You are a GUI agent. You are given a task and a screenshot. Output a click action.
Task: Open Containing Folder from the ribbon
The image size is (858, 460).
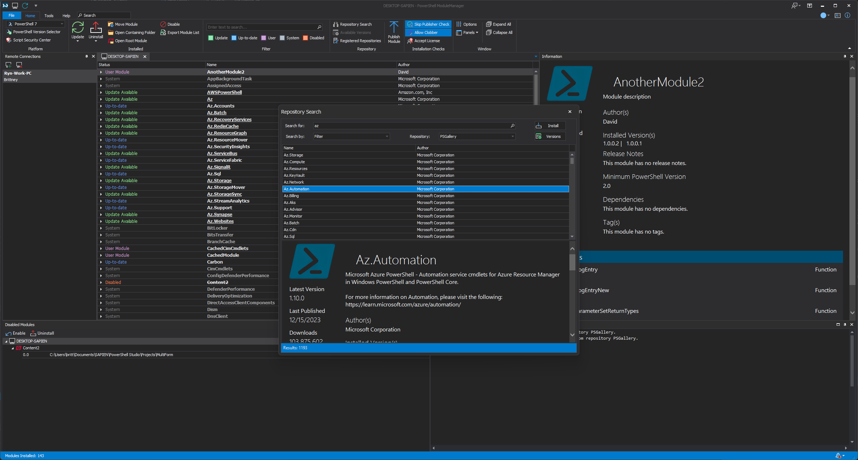132,32
